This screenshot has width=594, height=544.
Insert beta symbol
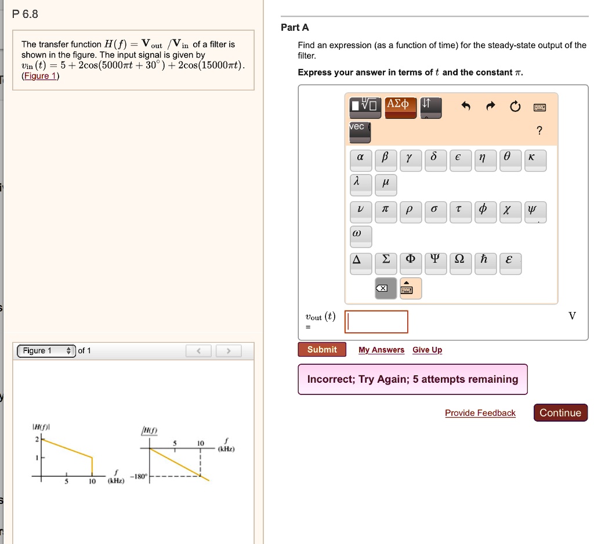(x=386, y=160)
